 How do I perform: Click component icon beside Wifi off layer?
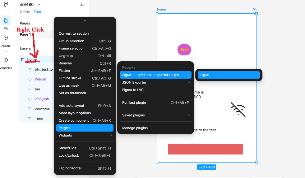pyautogui.click(x=30, y=79)
